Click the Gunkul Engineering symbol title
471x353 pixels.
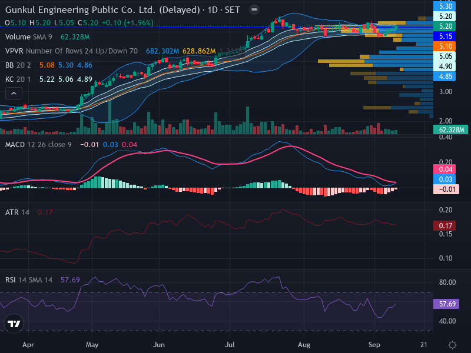click(x=102, y=10)
